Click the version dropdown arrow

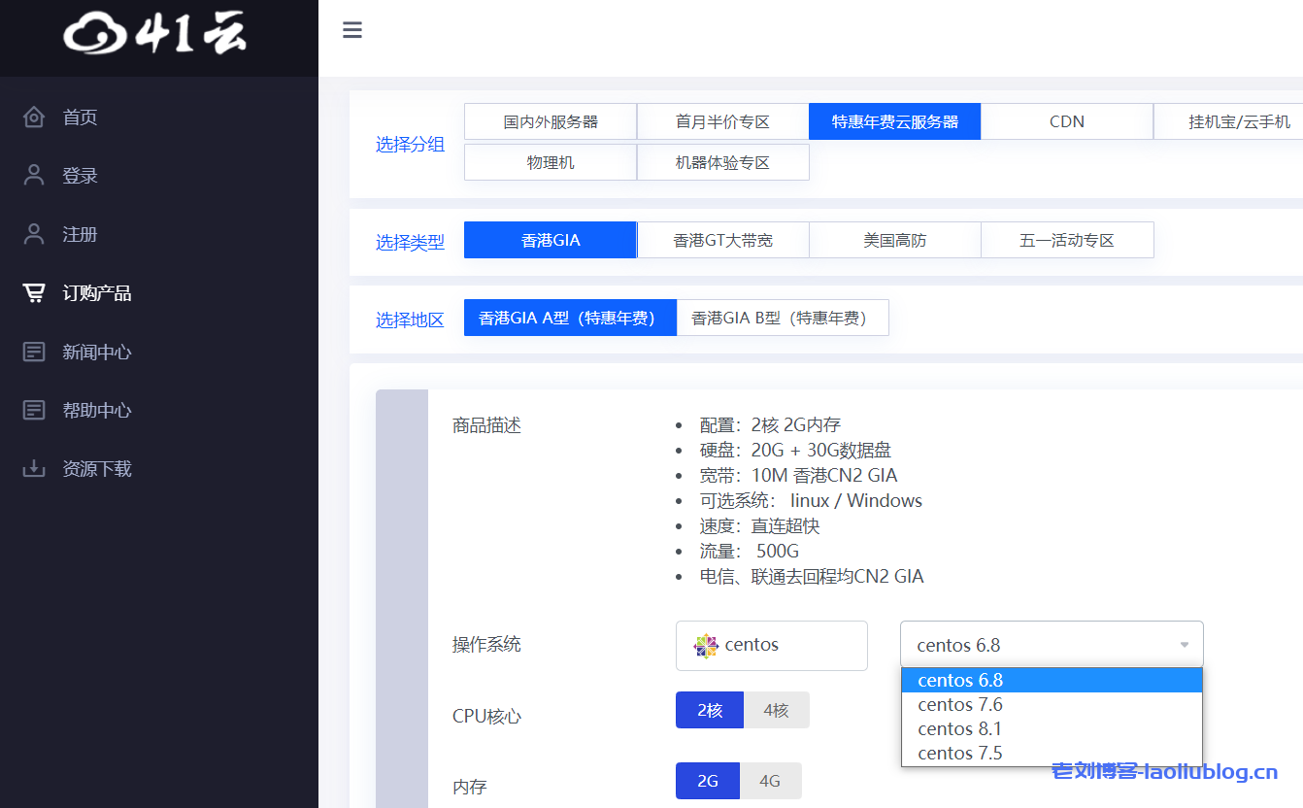[1184, 645]
